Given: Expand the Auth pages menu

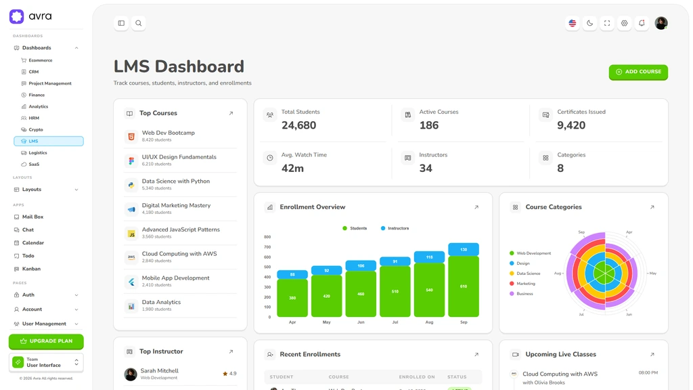Looking at the screenshot, I should click(46, 295).
